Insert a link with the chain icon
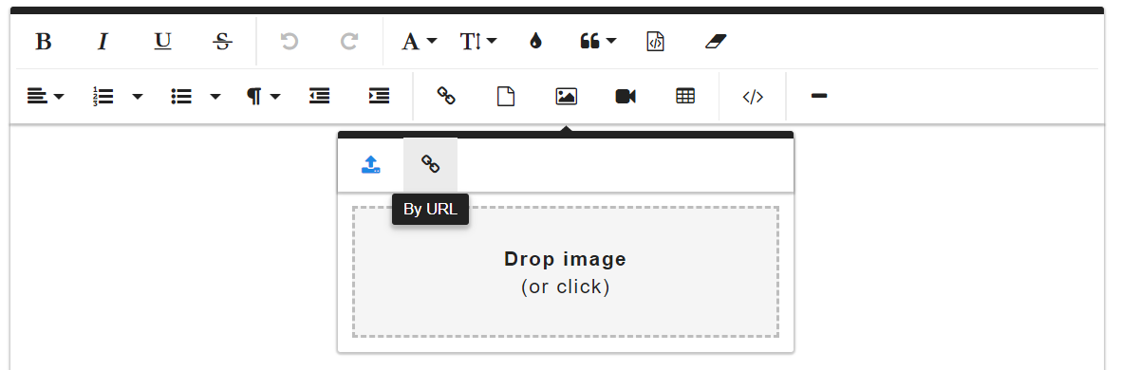The height and width of the screenshot is (370, 1121). coord(446,97)
